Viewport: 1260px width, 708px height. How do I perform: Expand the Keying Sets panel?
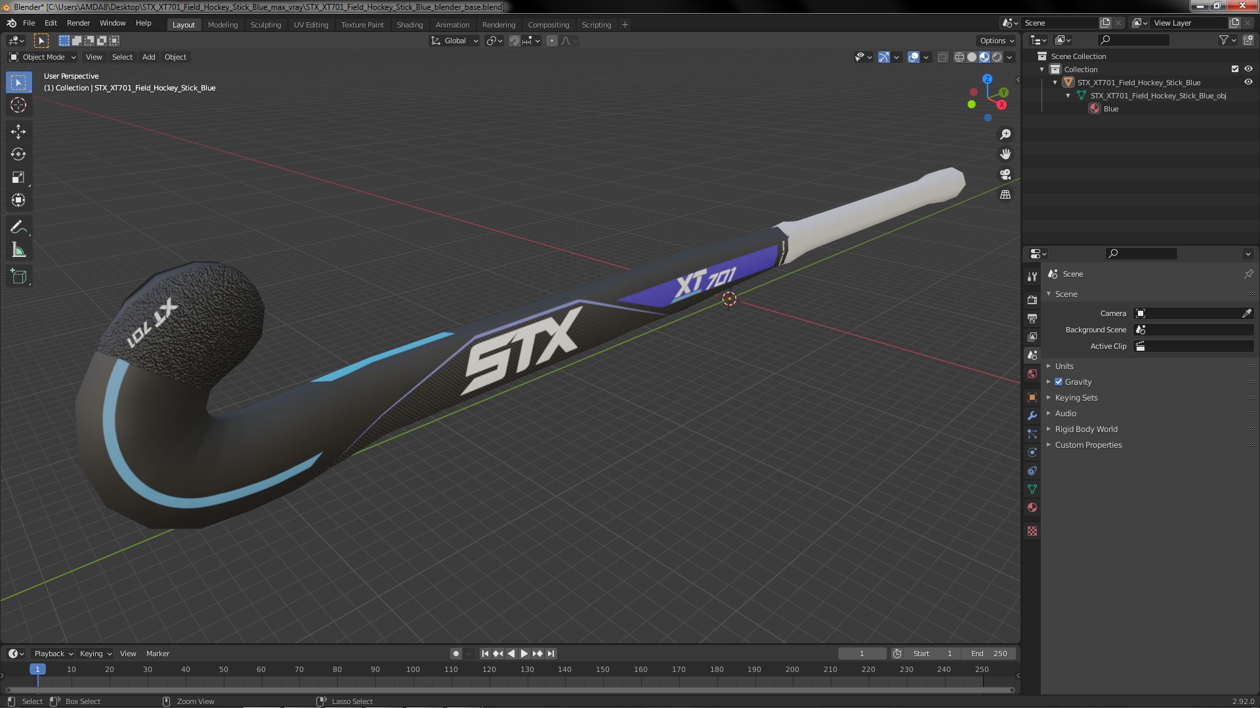(1076, 397)
